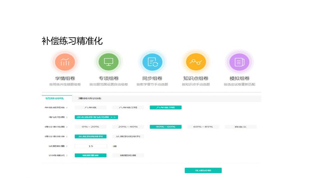
Task: Switch to the 错题训练 tab
Action: [57, 98]
